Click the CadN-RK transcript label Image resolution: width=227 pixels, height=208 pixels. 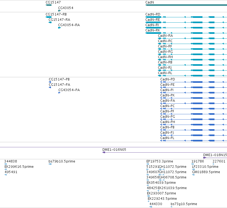(x=153, y=30)
